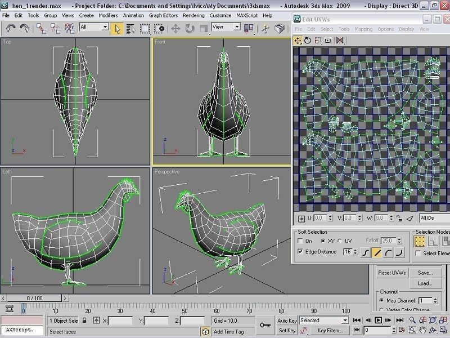Choose the slow-out falloff curve button
Image resolution: width=450 pixels, height=338 pixels.
coord(388,252)
